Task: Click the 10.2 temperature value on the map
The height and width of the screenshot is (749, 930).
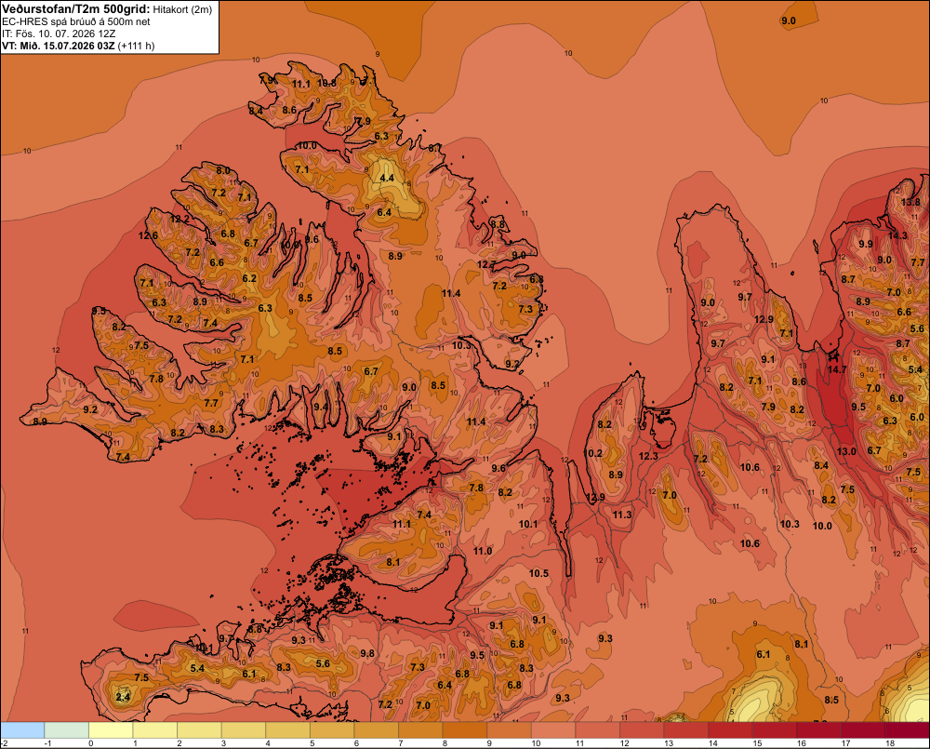Action: [x=592, y=453]
